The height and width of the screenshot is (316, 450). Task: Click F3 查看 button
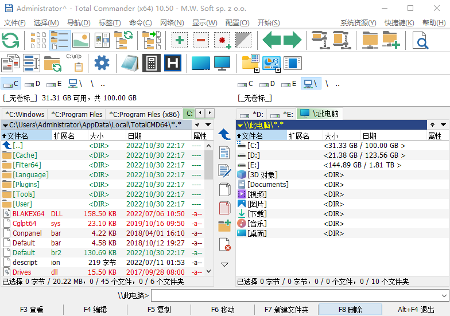(32, 310)
